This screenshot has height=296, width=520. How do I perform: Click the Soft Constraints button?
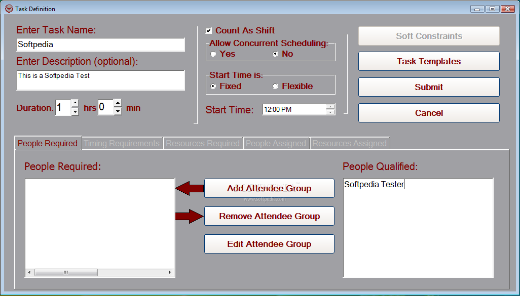click(x=429, y=36)
